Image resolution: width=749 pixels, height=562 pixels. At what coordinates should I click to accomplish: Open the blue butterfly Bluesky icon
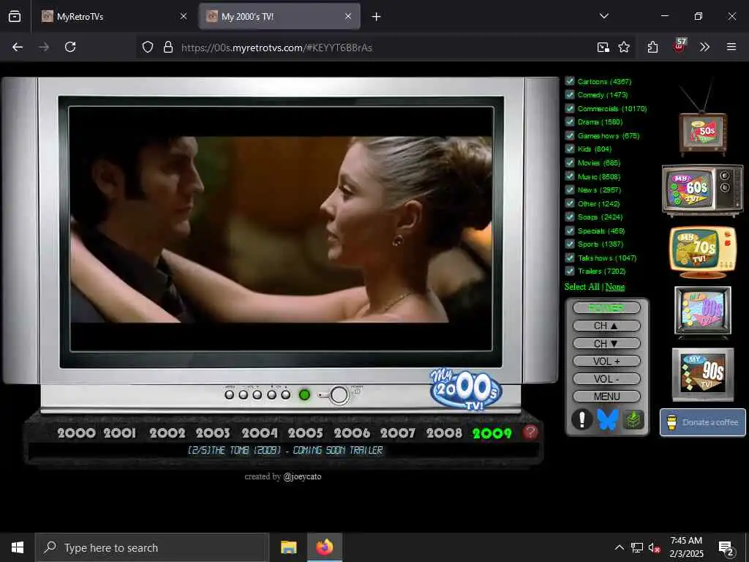(608, 419)
